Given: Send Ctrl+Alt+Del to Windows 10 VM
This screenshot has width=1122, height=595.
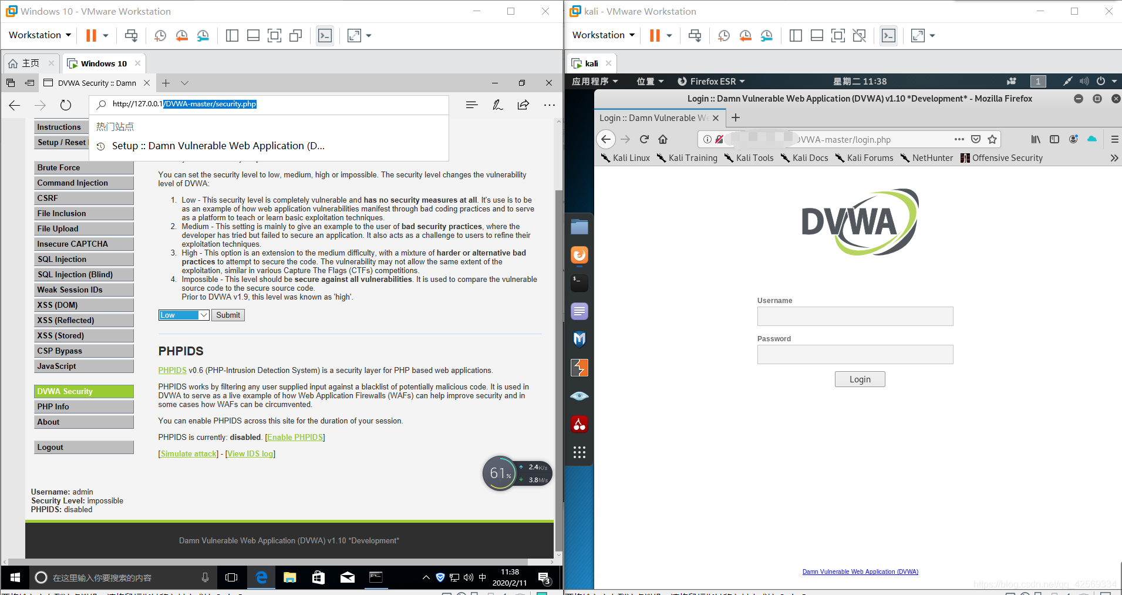Looking at the screenshot, I should [132, 35].
